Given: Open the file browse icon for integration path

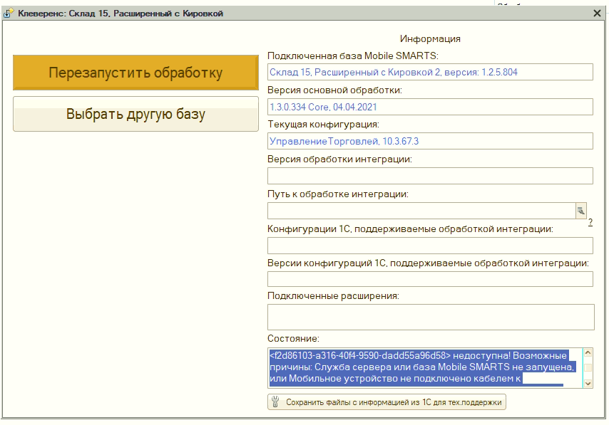Looking at the screenshot, I should click(580, 211).
